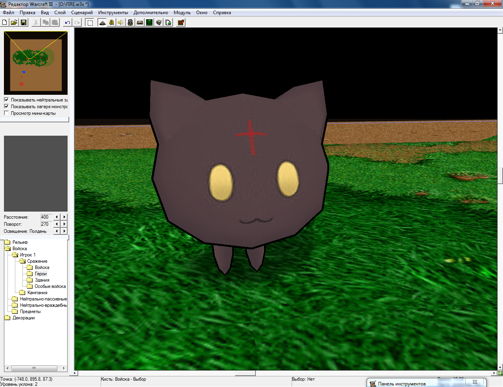This screenshot has width=503, height=387.
Task: Decrease Расстояние value with left arrow
Action: [x=57, y=217]
